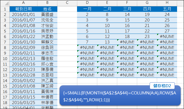
Task: Select date cell 2016/01/01
Action: 24,15
